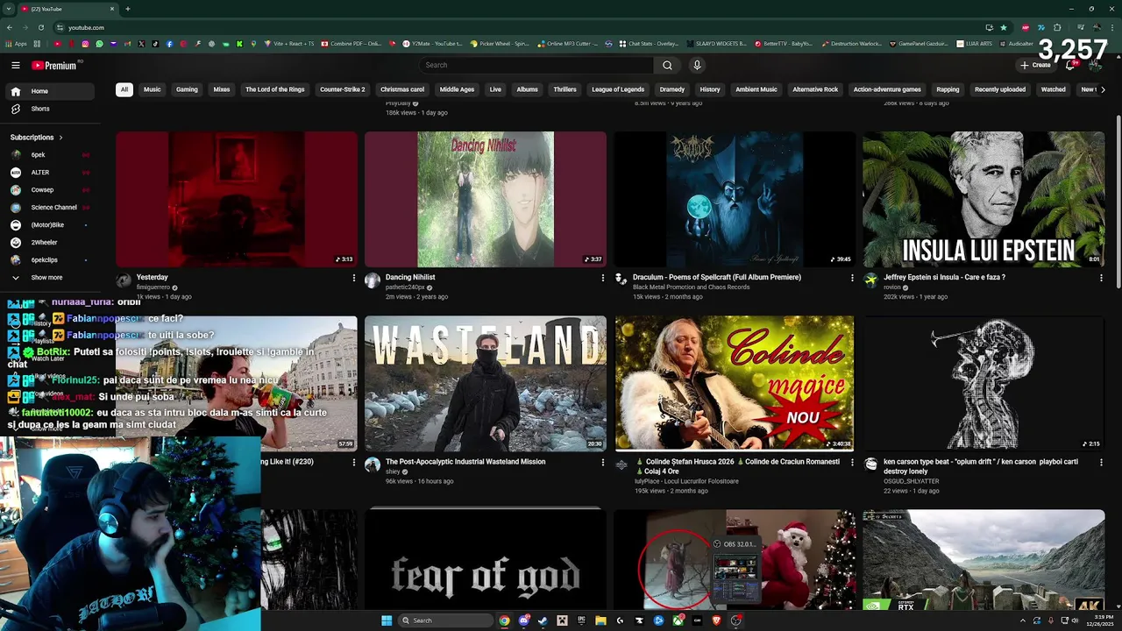This screenshot has width=1122, height=631.
Task: Open the Windows Start menu
Action: (387, 620)
